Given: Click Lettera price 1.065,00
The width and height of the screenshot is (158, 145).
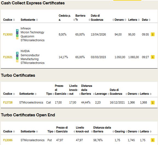Looking at the screenshot, I should pyautogui.click(x=134, y=57).
